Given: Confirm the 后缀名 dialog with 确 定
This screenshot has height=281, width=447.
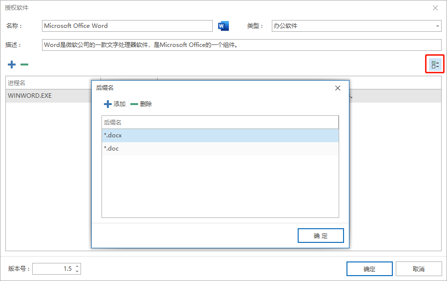Looking at the screenshot, I should pyautogui.click(x=321, y=236).
